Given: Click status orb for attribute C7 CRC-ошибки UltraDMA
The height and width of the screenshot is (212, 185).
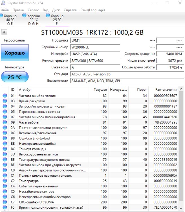Looking at the screenshot, I should 5,202.
